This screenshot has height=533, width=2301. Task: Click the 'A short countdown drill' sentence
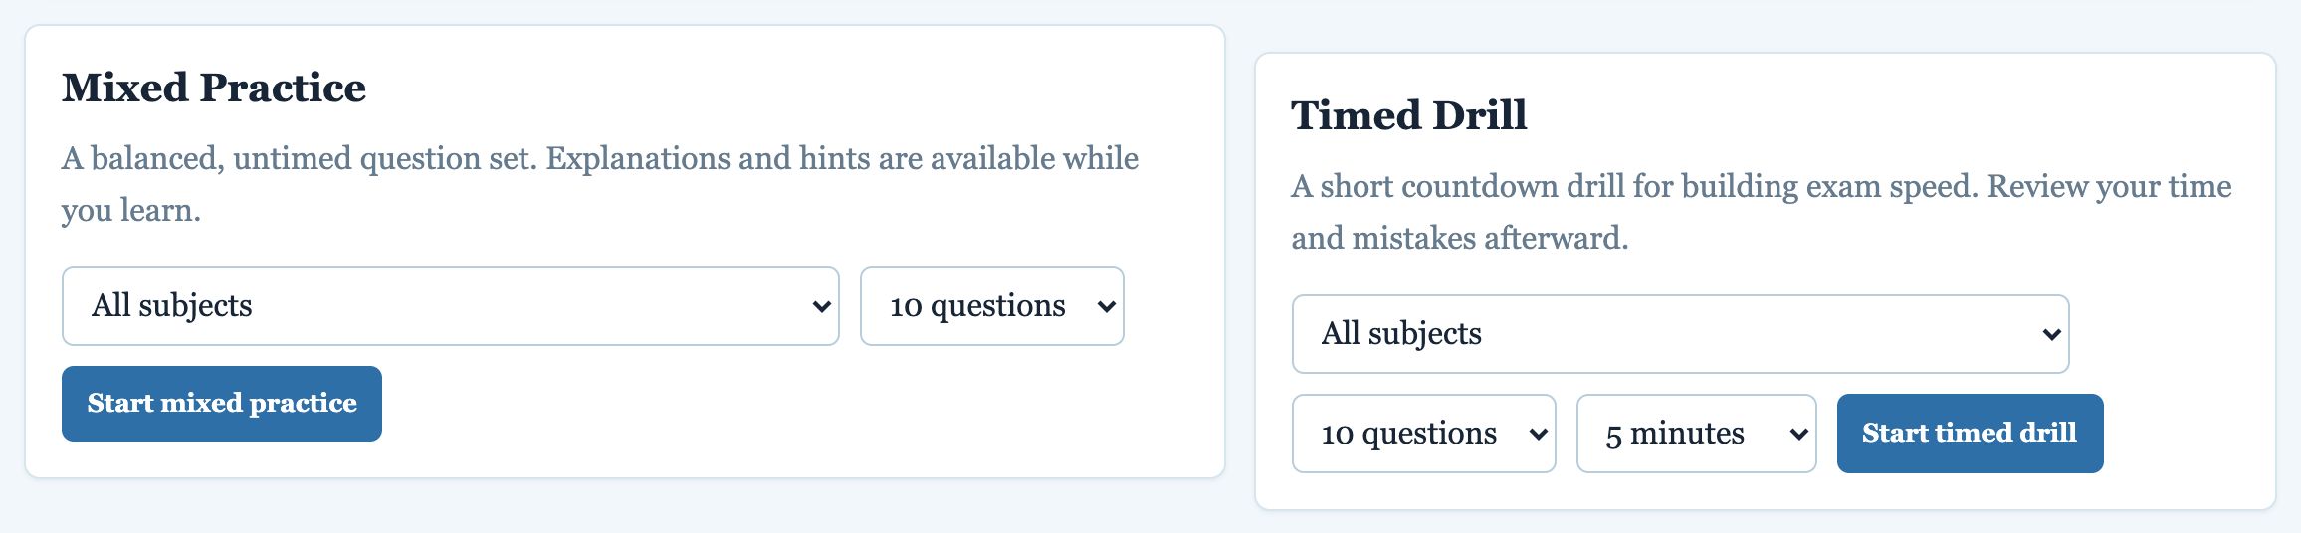[1634, 187]
